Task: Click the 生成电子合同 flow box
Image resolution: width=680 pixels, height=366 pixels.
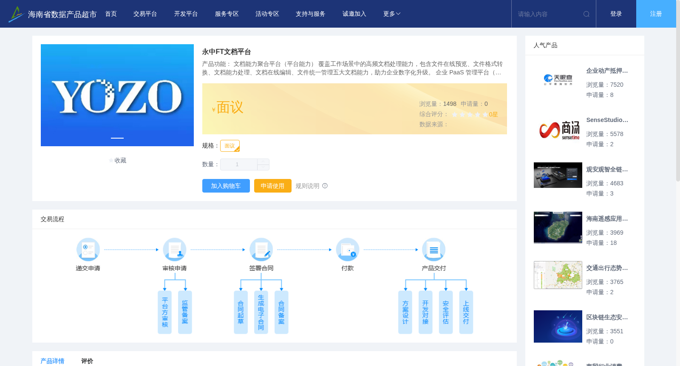Action: [261, 312]
